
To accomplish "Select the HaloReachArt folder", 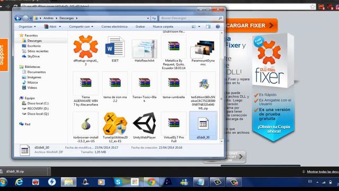I will click(145, 50).
